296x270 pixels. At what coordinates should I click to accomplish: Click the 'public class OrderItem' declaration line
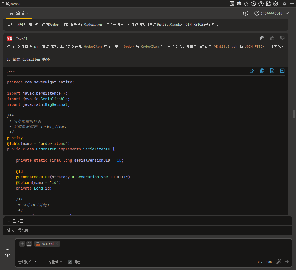[x=61, y=149]
